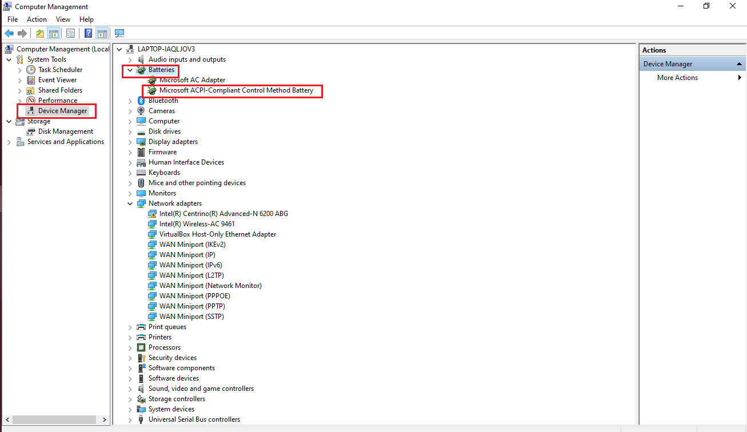
Task: Click the Firmware category icon
Action: pyautogui.click(x=141, y=152)
